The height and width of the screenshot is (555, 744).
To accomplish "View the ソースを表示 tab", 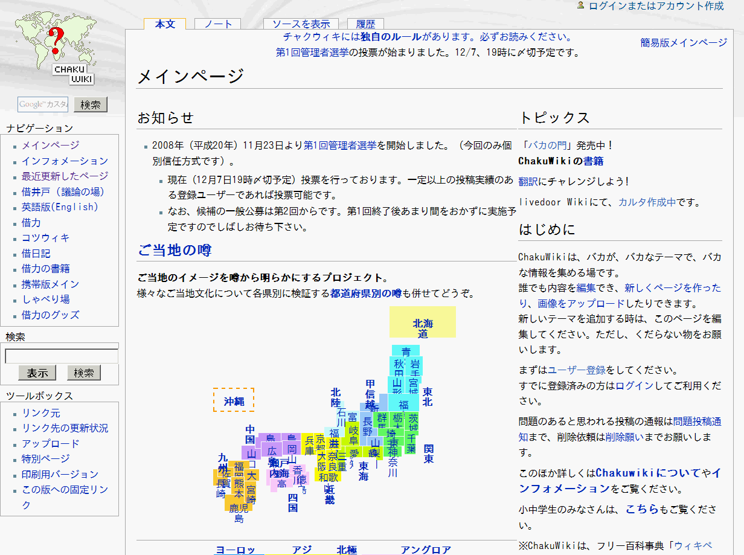I will coord(300,24).
